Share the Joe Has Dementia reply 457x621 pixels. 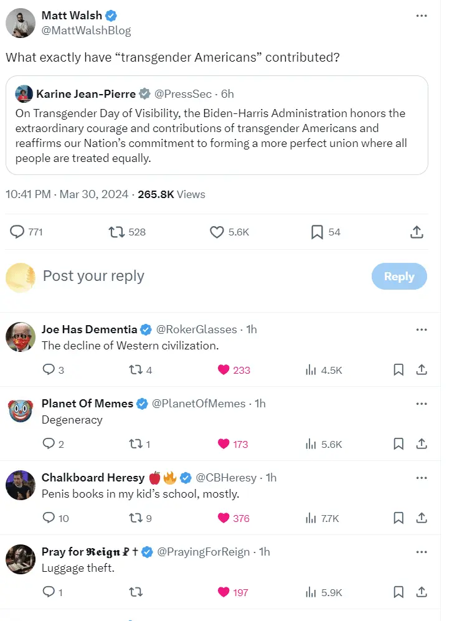point(422,370)
